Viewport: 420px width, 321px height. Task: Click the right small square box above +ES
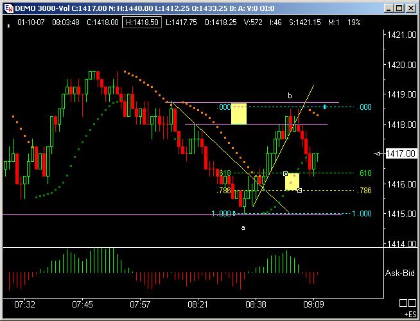pos(411,304)
